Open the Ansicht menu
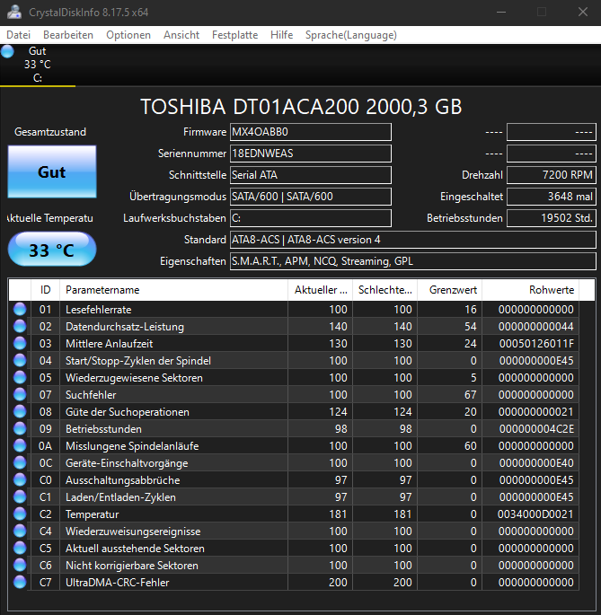Image resolution: width=601 pixels, height=615 pixels. (x=181, y=35)
